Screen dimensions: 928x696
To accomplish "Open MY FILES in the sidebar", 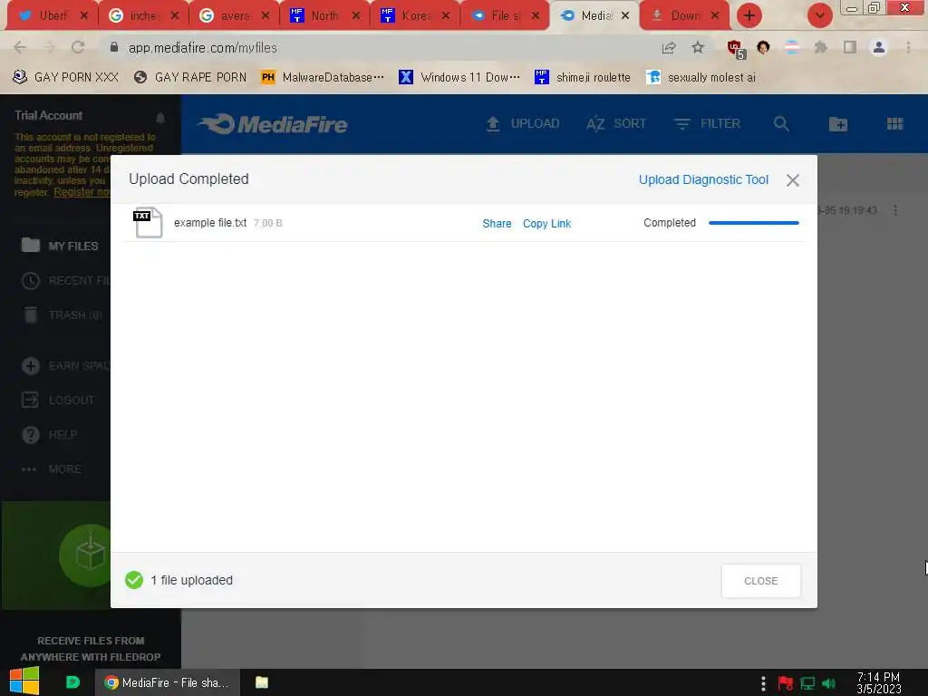I will coord(59,246).
